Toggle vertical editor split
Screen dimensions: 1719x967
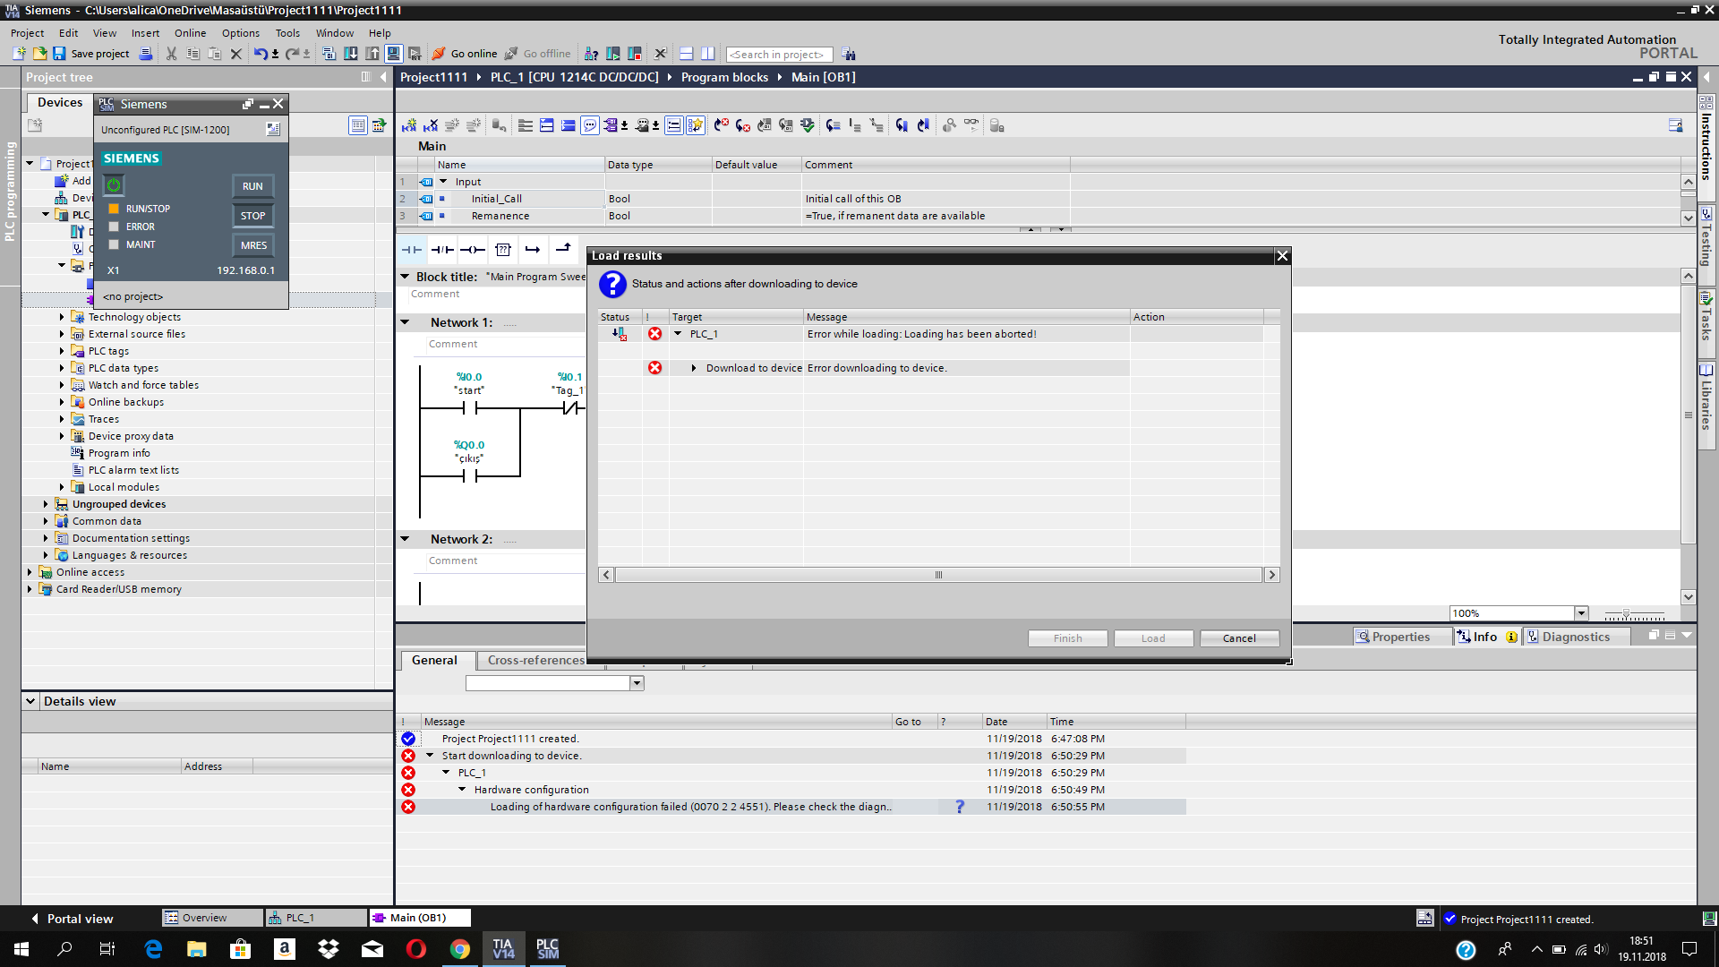tap(708, 54)
